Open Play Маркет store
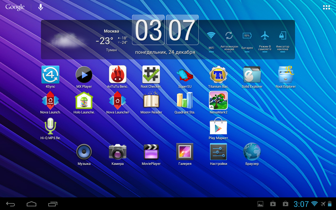The image size is (336, 210). pyautogui.click(x=218, y=126)
